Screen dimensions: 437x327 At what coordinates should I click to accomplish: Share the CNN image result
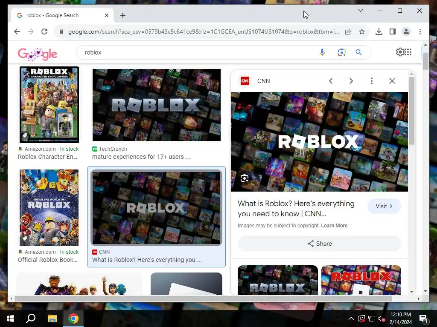click(x=319, y=244)
